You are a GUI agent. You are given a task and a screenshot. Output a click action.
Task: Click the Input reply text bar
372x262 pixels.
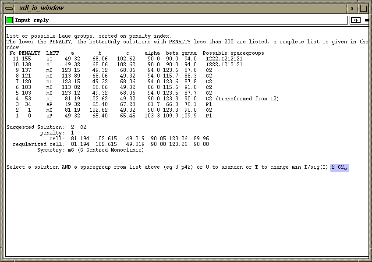[181, 20]
